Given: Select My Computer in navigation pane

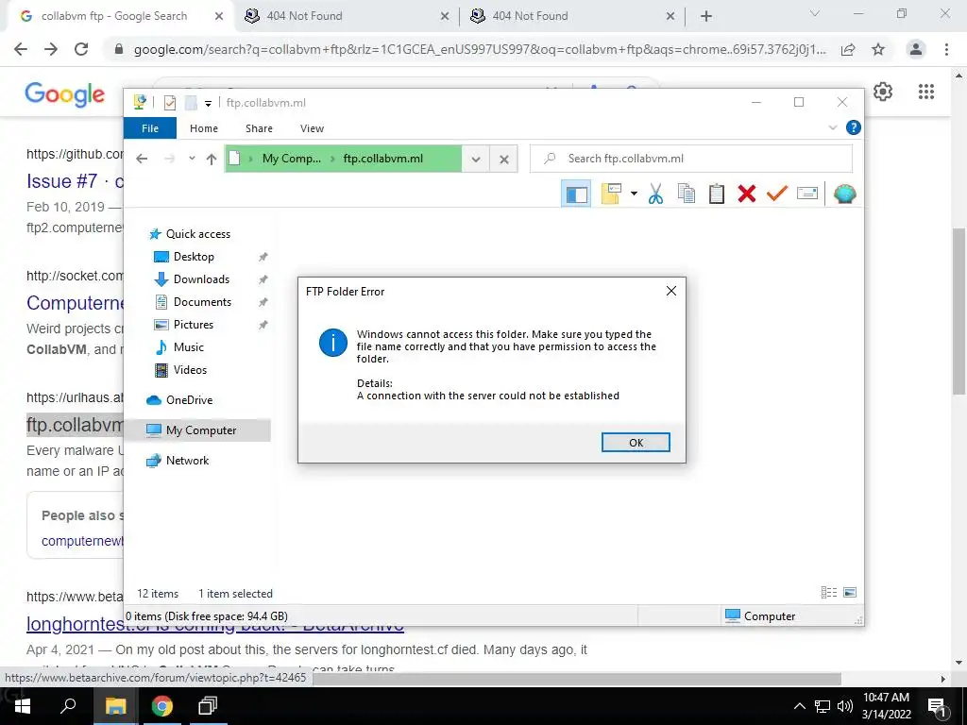Looking at the screenshot, I should [x=201, y=430].
